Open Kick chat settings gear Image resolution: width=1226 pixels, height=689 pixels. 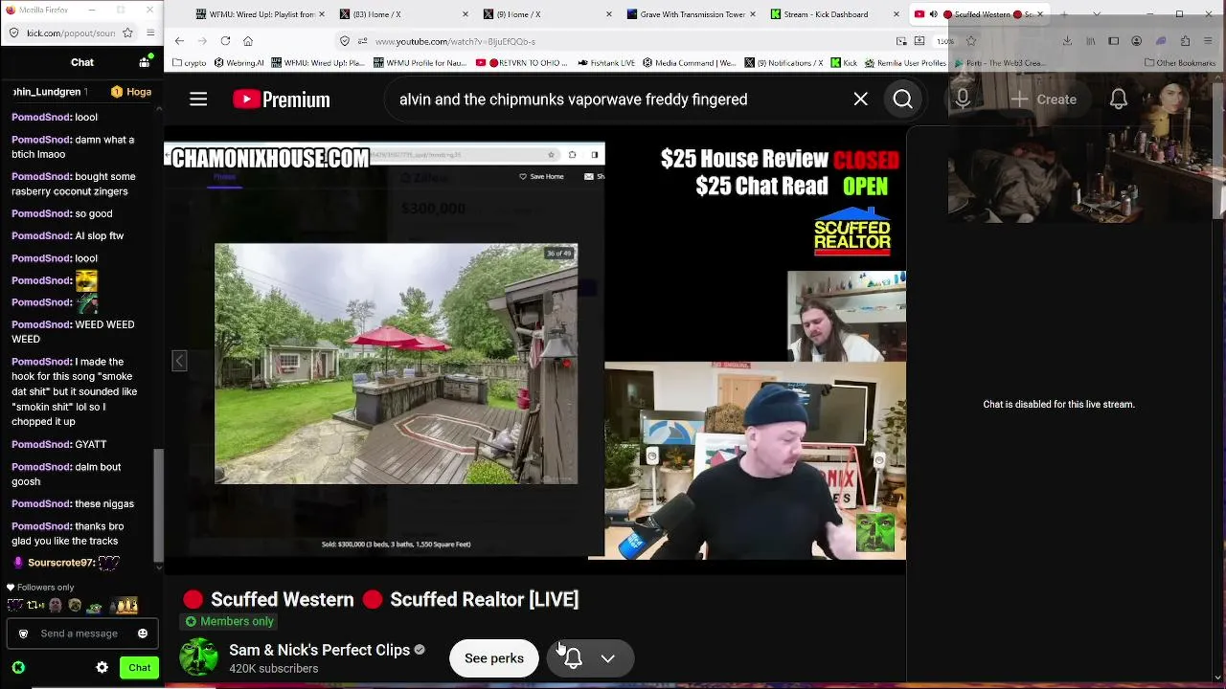[102, 668]
